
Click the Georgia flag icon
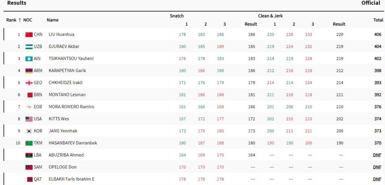click(x=29, y=83)
